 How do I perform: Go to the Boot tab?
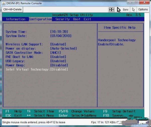77,19
